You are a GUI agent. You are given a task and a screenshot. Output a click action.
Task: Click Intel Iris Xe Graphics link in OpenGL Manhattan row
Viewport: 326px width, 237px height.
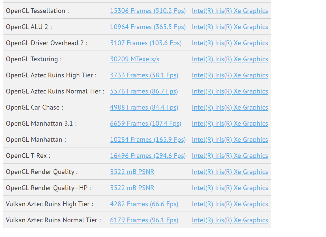(x=230, y=140)
